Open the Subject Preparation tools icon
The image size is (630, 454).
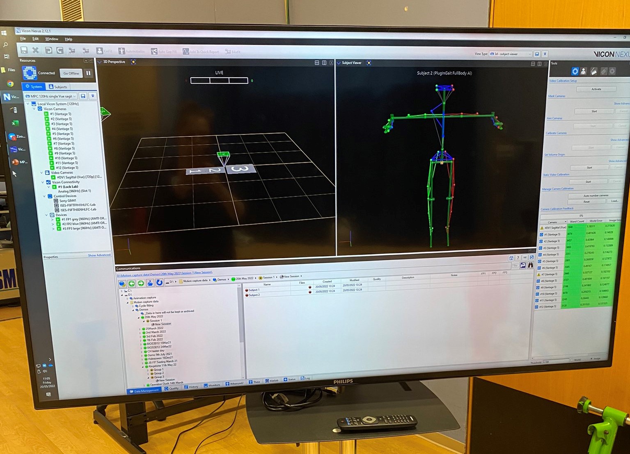[x=583, y=71]
